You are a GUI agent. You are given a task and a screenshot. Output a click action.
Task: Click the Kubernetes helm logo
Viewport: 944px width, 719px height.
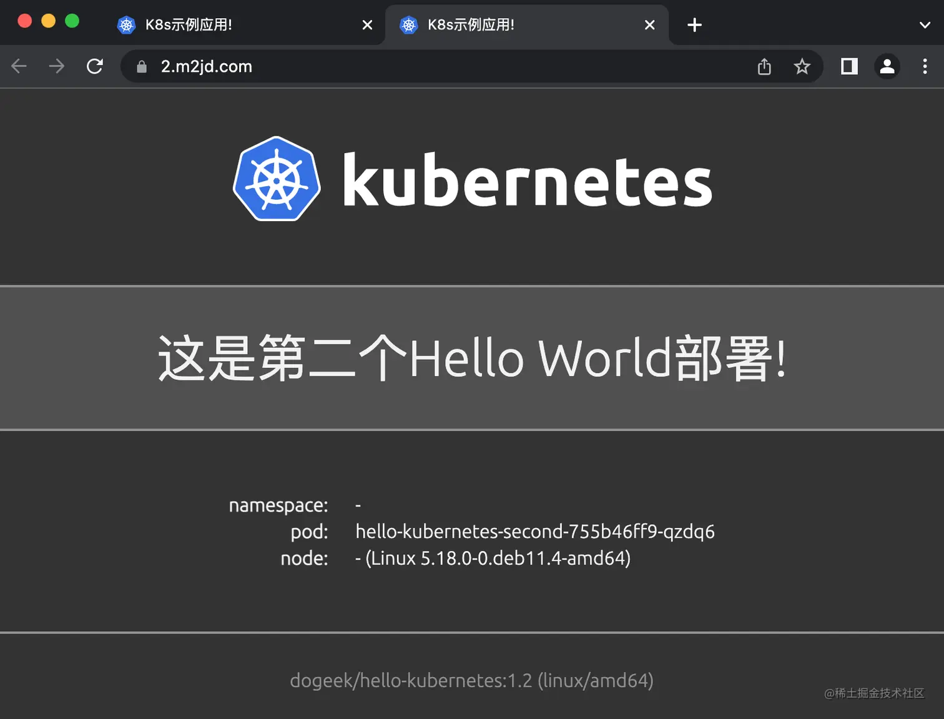[277, 179]
